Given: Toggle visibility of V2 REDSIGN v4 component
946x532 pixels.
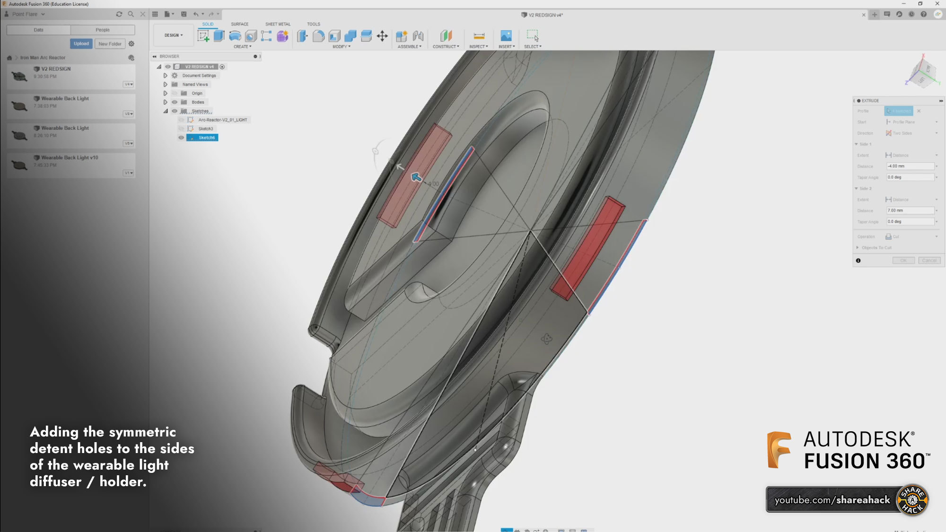Looking at the screenshot, I should (x=168, y=67).
